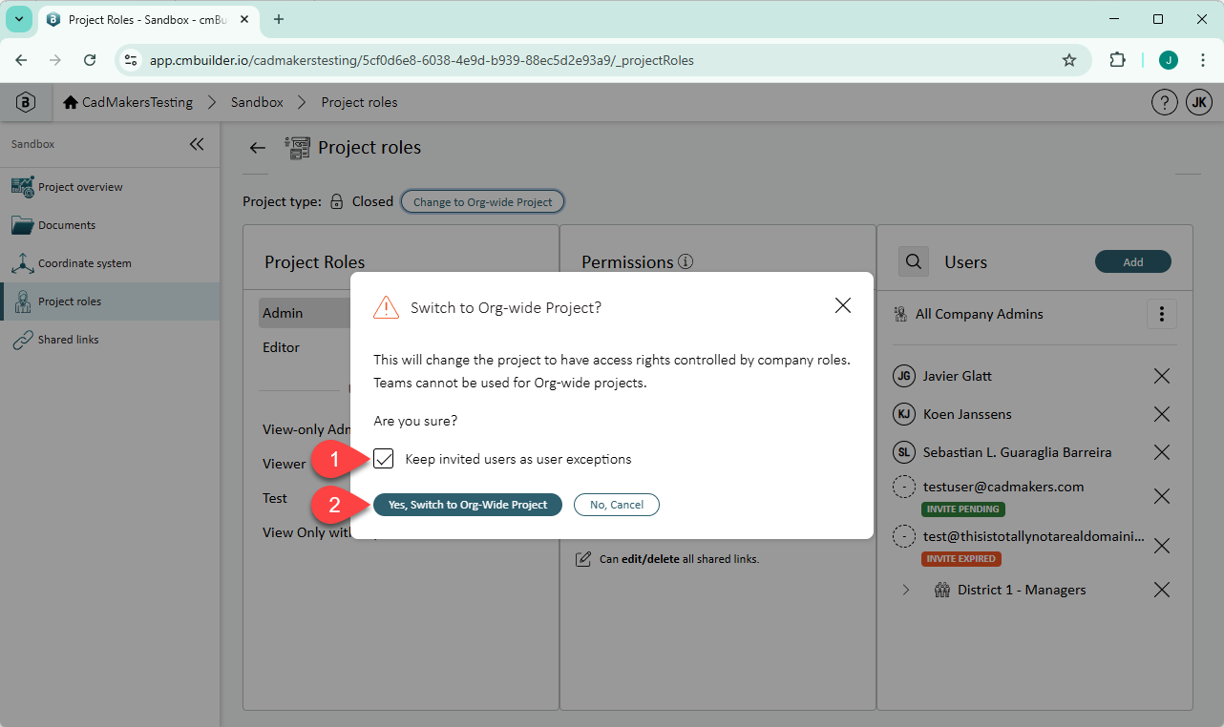Open Project overview in sidebar
The height and width of the screenshot is (727, 1224).
[x=110, y=187]
